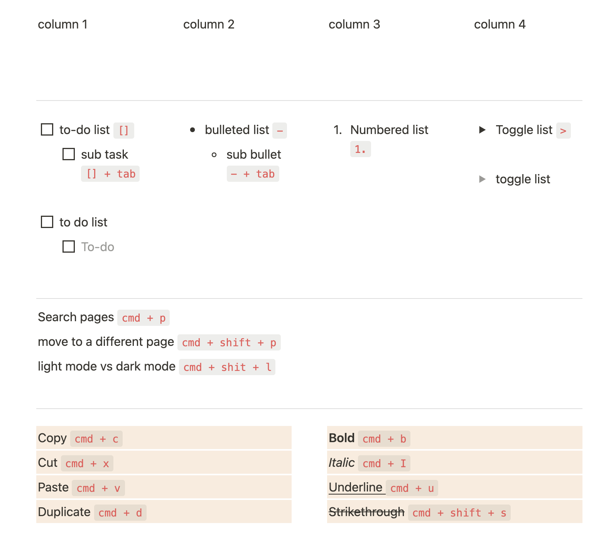The height and width of the screenshot is (550, 611).
Task: Click the bullet dot before "bulleted list"
Action: coord(192,130)
